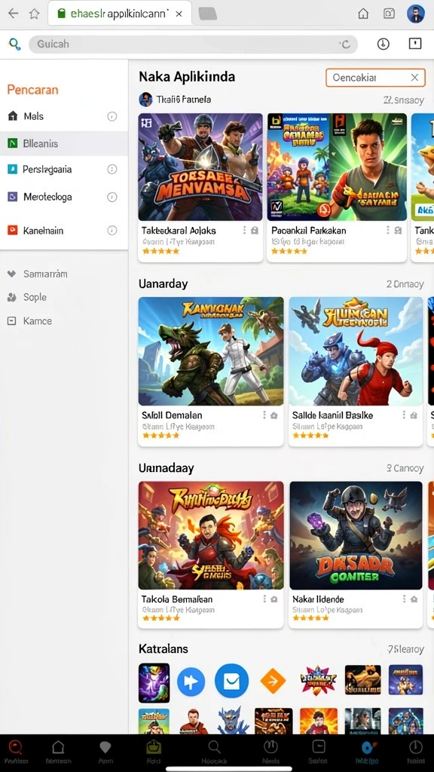
Task: Open the user profile avatar
Action: 416,14
